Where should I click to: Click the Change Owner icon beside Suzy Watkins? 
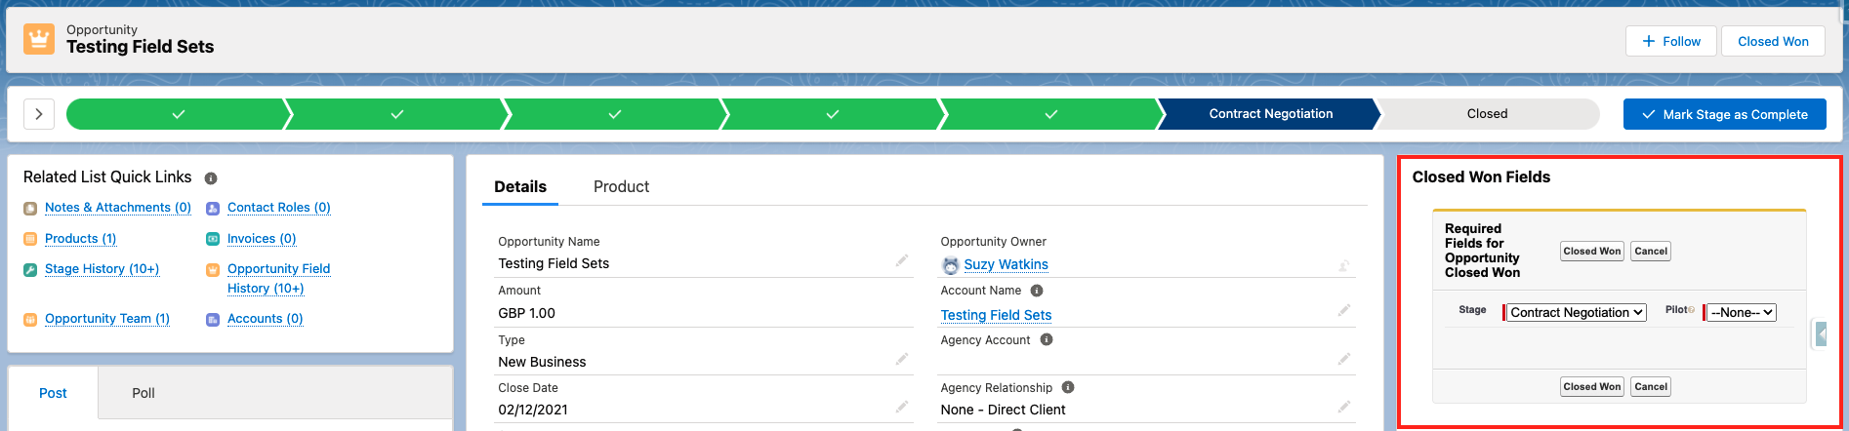point(1344,265)
